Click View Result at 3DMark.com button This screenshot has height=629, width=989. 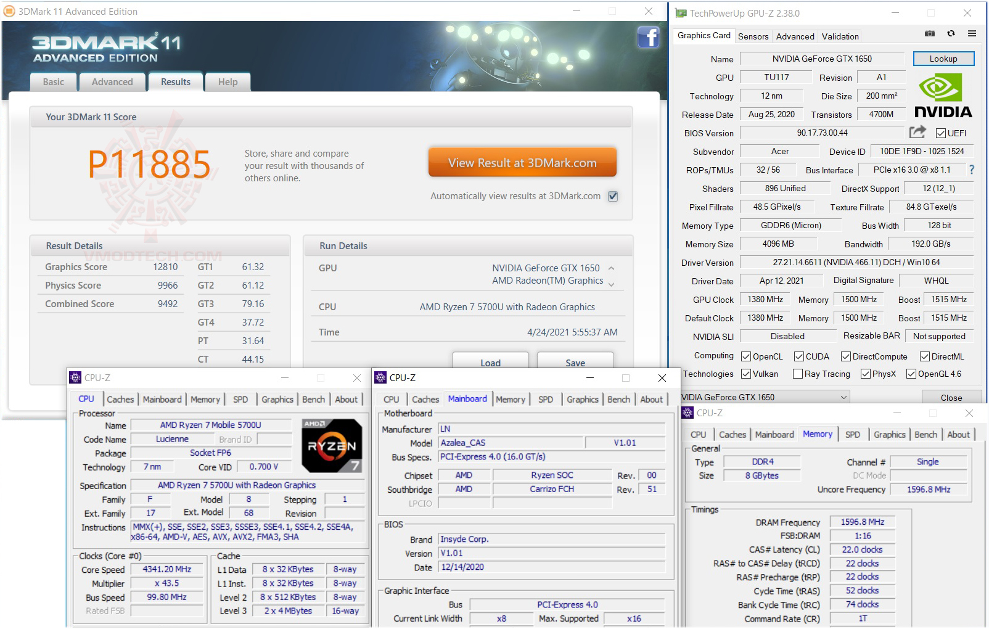[522, 163]
